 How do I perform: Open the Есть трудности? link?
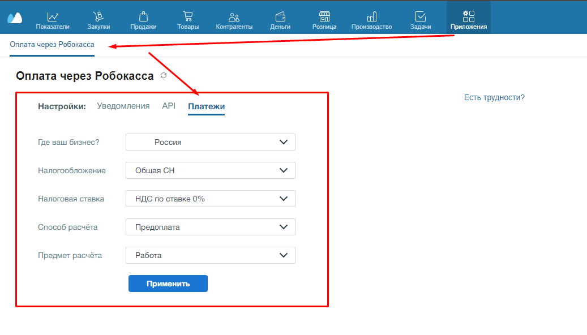click(494, 98)
